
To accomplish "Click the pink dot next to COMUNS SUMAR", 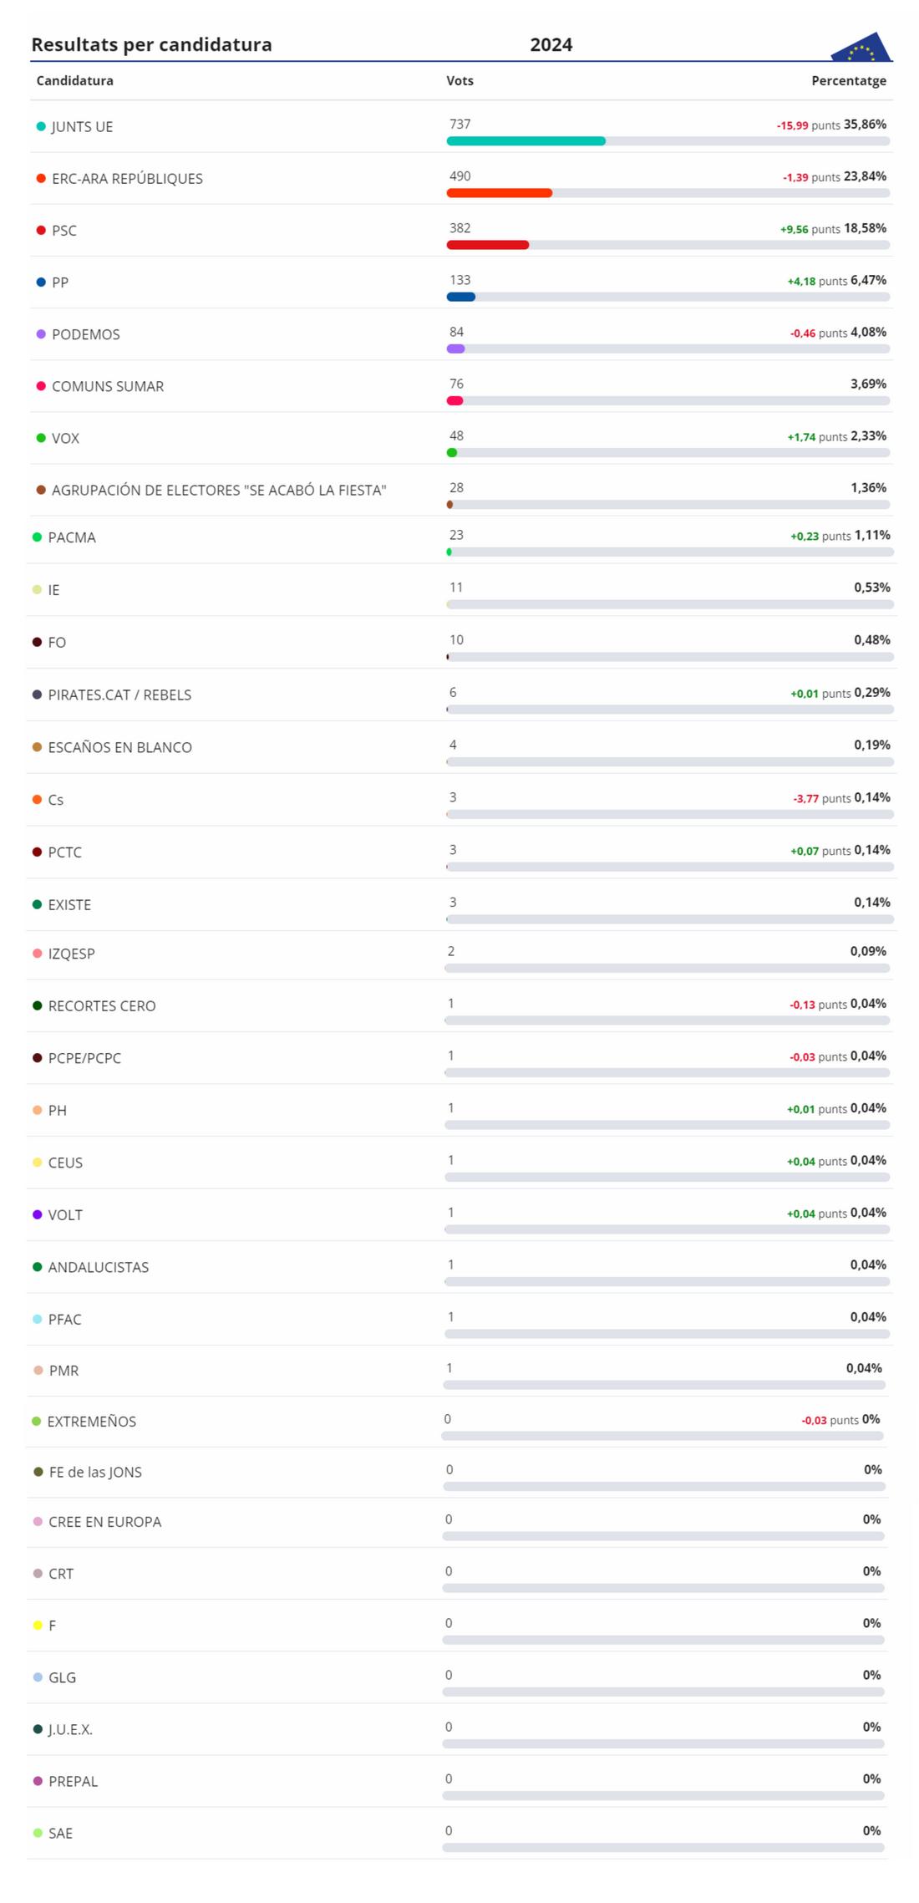I will (41, 386).
